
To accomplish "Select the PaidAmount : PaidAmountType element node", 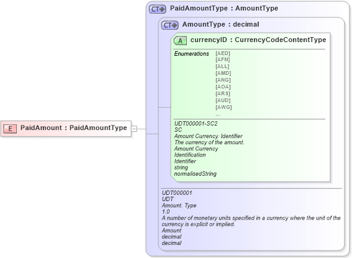I will (x=66, y=129).
